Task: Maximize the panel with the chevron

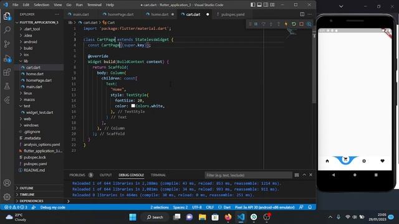Action: point(304,175)
